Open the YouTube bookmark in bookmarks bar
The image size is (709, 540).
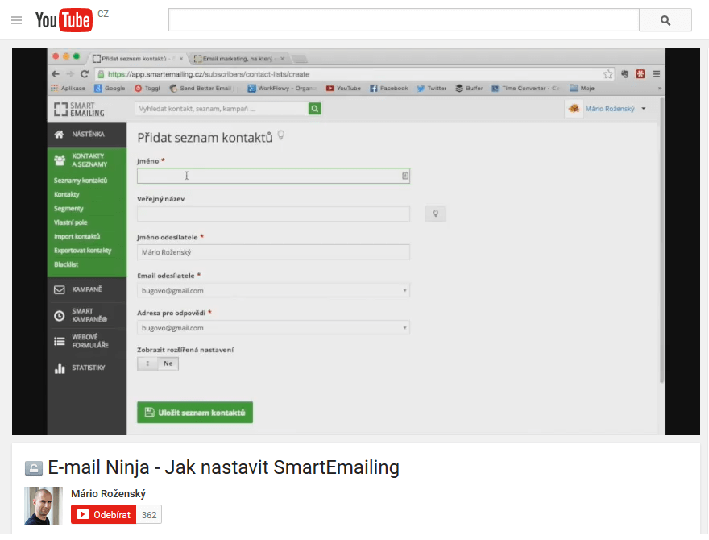(x=343, y=88)
